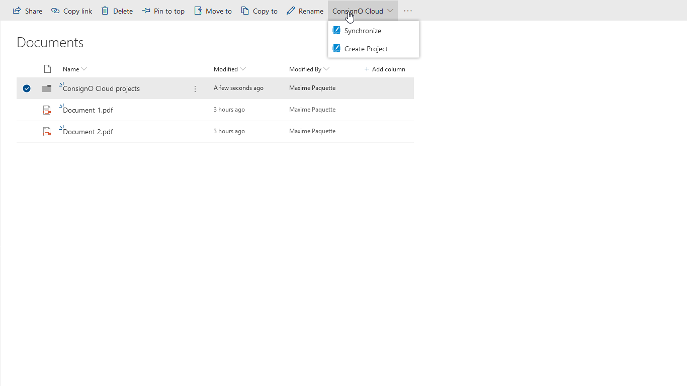Click the Rename pencil icon

tap(291, 11)
